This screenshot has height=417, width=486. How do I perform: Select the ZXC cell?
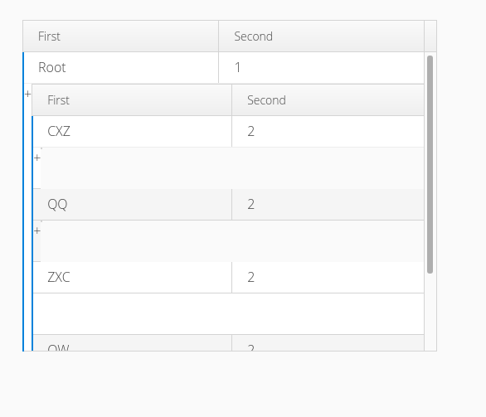pyautogui.click(x=133, y=277)
